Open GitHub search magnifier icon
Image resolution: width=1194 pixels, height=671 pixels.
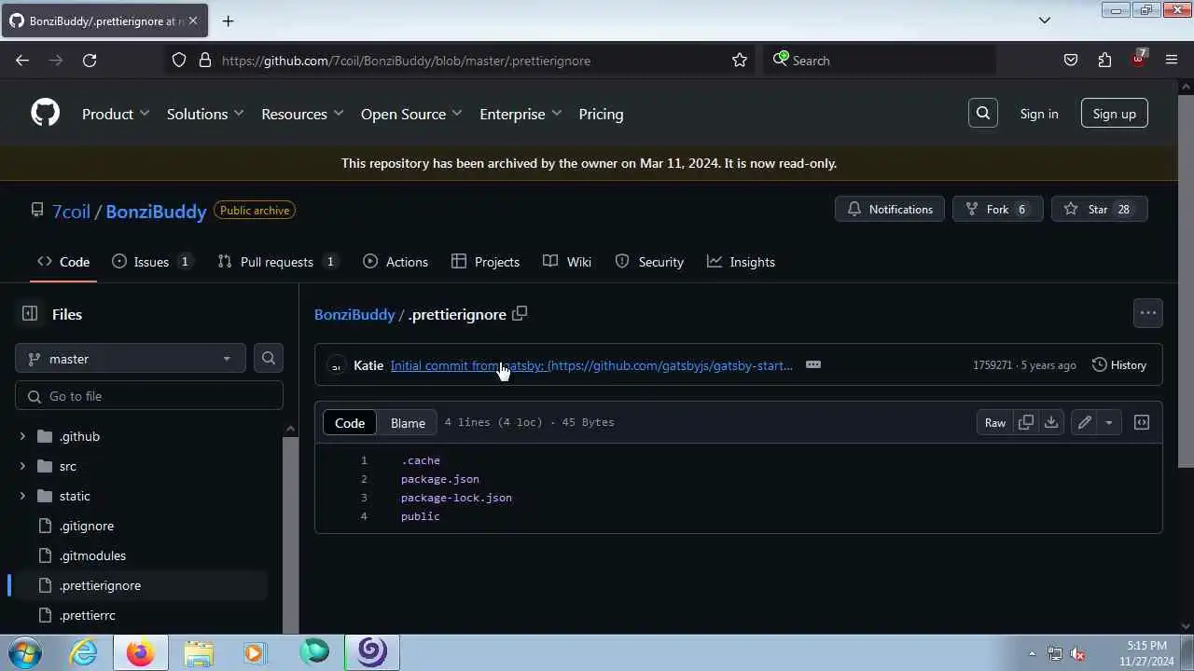coord(982,114)
